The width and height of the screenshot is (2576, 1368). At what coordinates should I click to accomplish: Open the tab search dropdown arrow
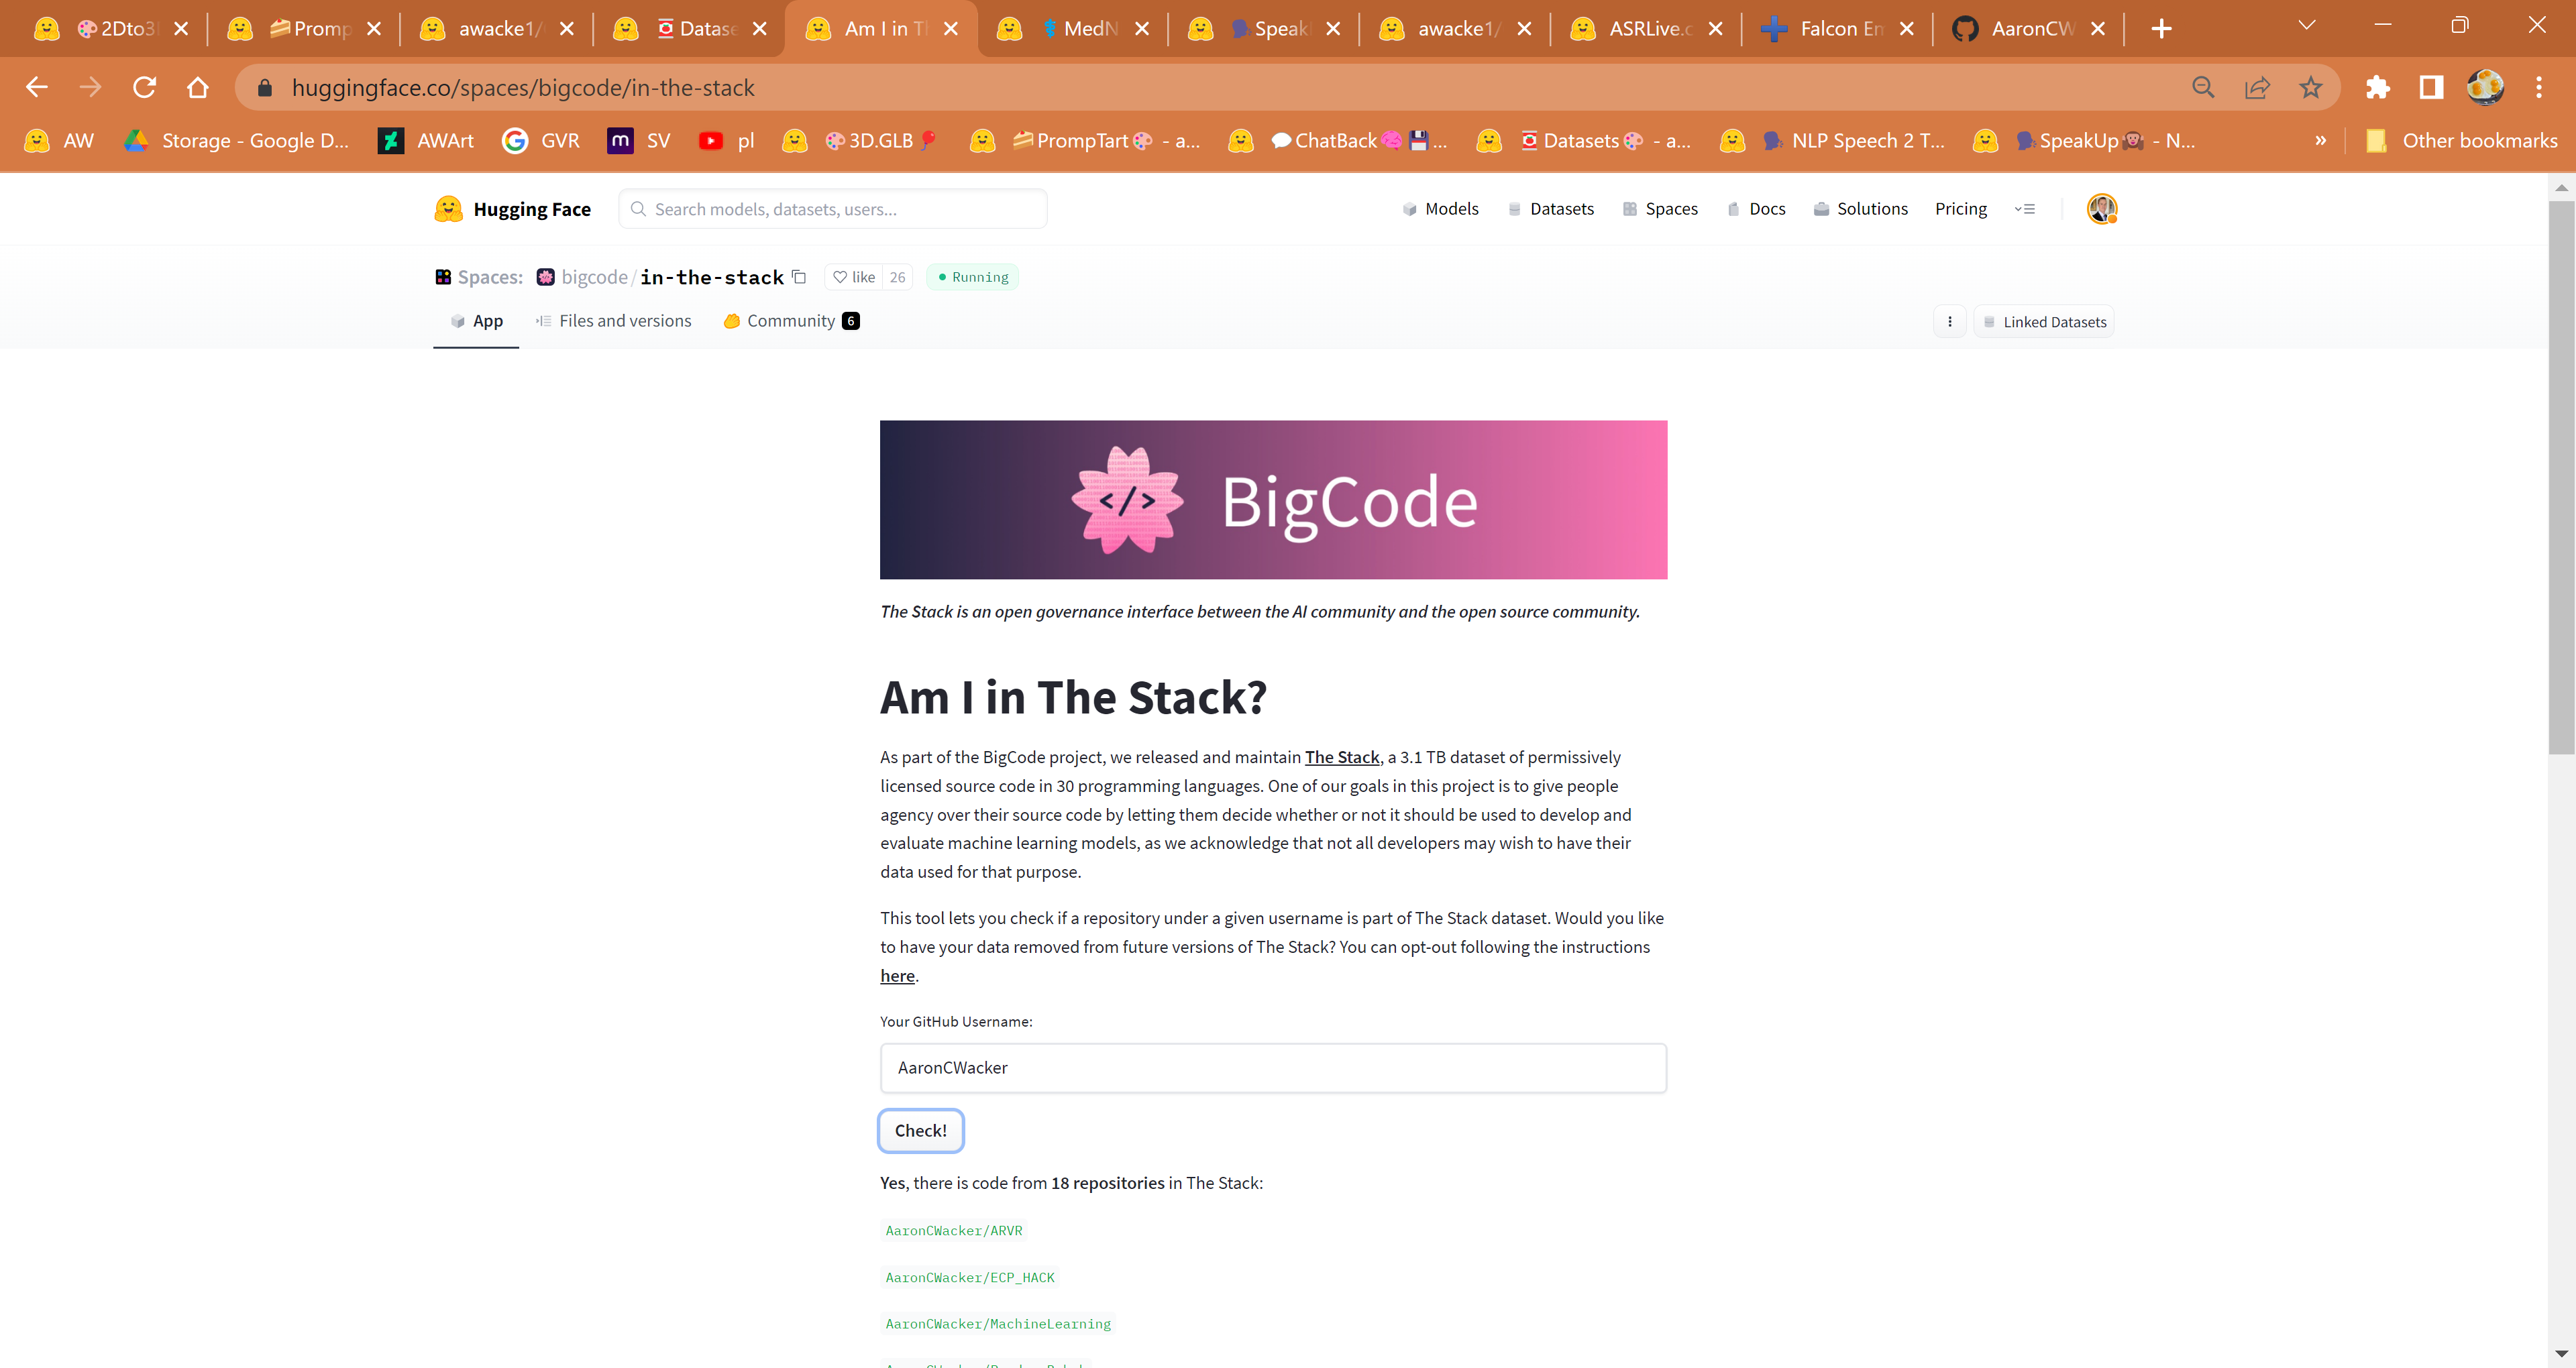point(2307,26)
